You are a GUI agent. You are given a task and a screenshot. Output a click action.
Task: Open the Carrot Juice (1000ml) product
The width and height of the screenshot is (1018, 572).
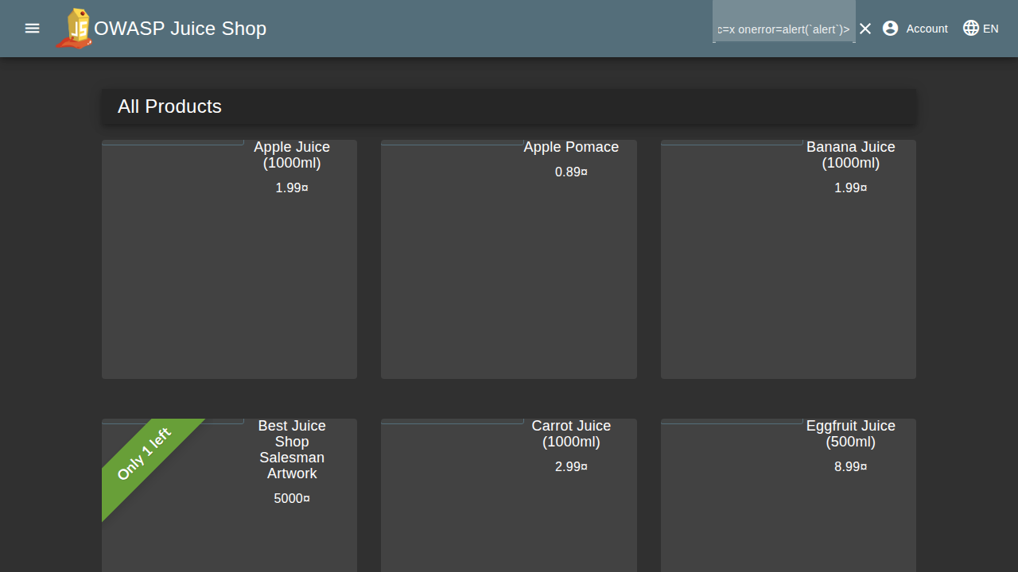tap(571, 434)
